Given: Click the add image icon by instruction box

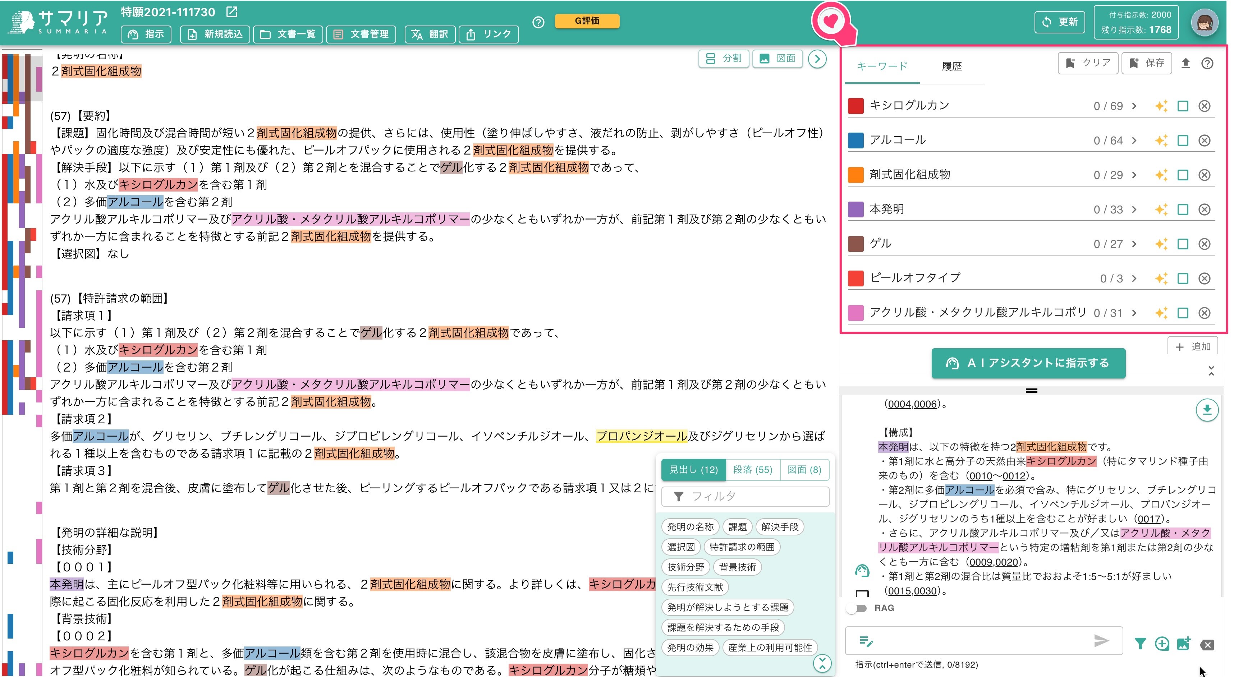Looking at the screenshot, I should pos(1184,644).
